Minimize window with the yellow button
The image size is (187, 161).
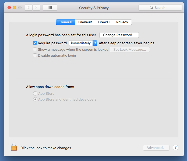point(15,8)
